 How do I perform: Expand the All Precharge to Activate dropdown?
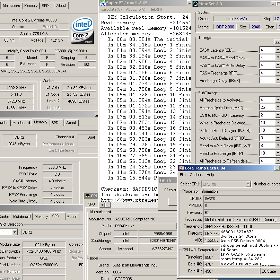(x=278, y=100)
